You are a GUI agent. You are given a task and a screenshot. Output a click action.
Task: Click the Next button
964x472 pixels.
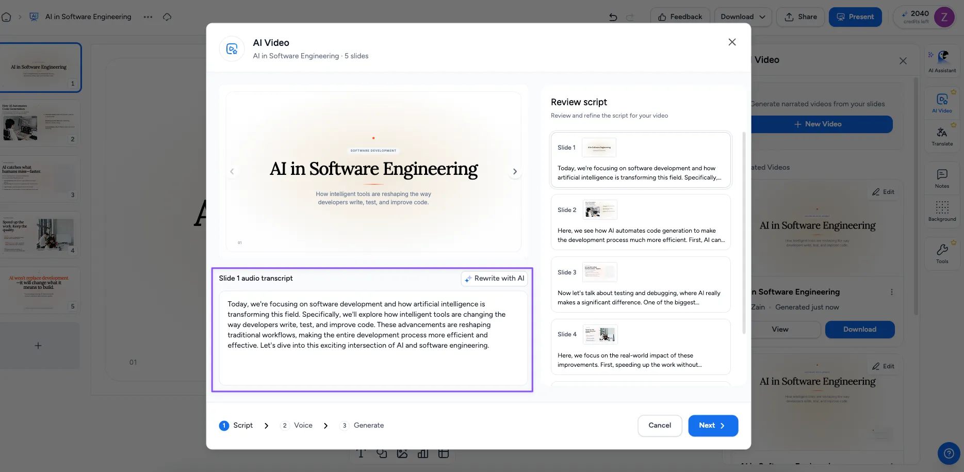click(713, 426)
